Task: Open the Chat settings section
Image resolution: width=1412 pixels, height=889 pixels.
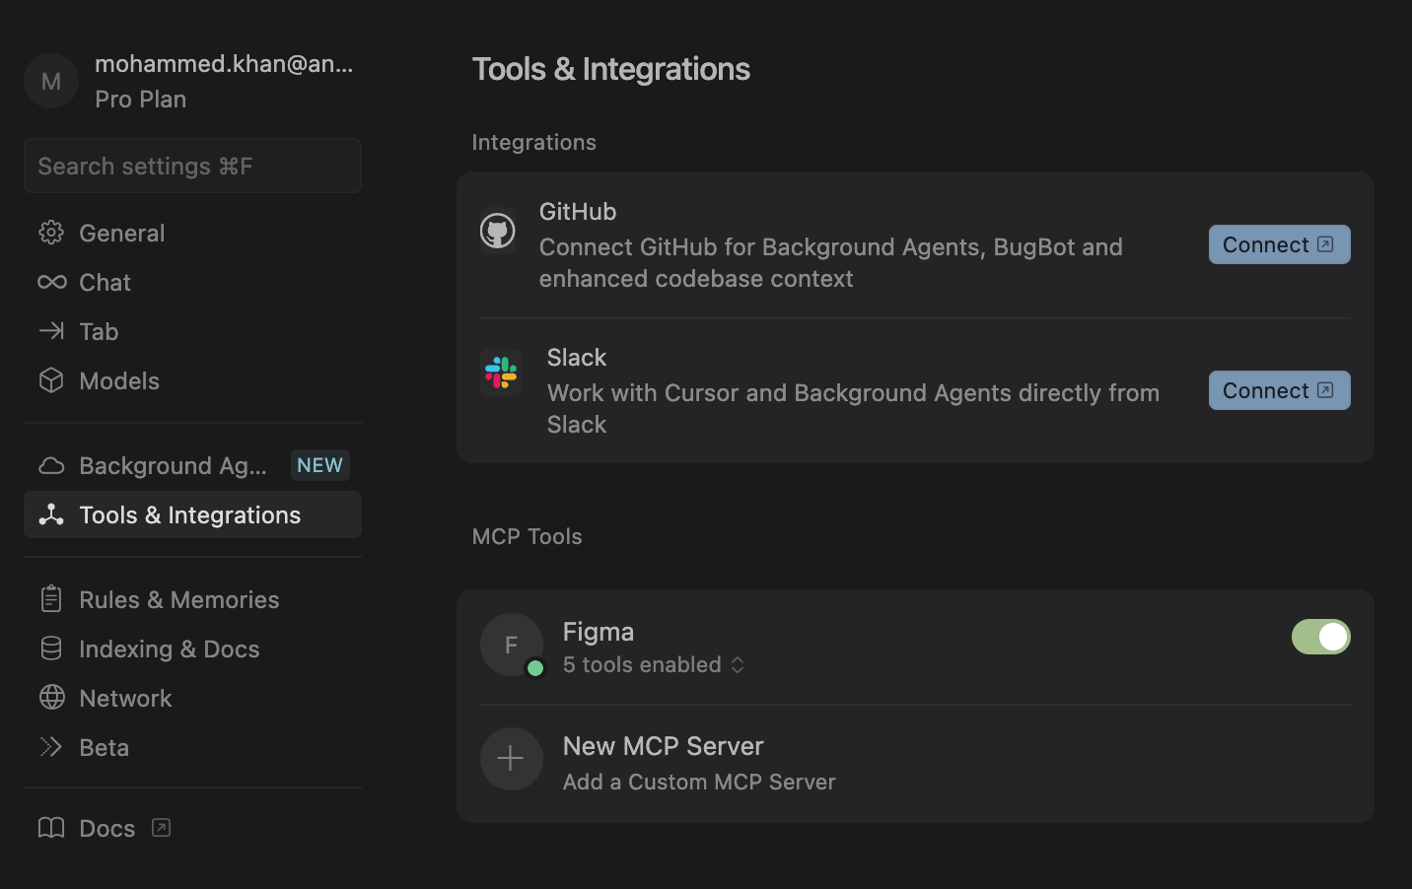Action: point(105,282)
